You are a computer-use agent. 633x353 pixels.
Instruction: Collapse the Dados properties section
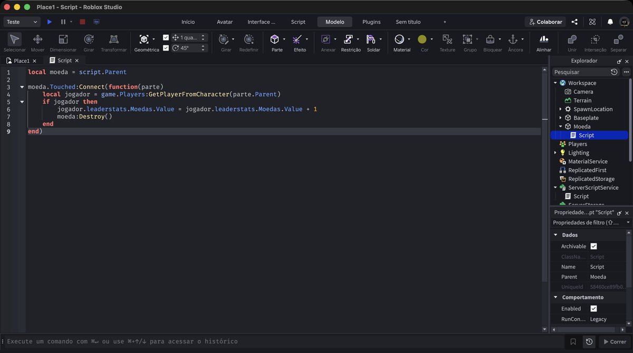555,235
